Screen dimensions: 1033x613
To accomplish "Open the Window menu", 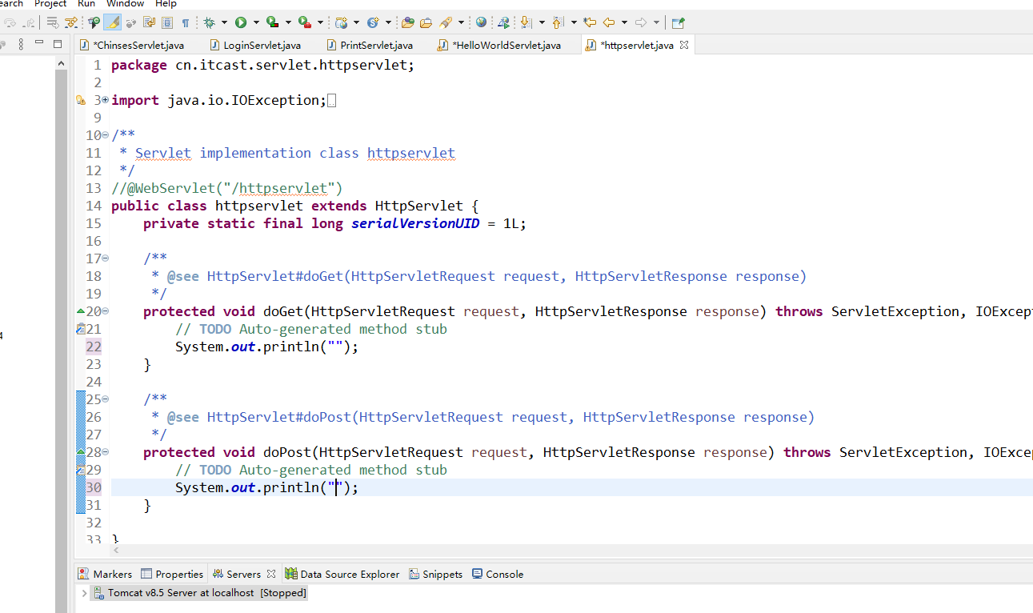I will click(126, 4).
